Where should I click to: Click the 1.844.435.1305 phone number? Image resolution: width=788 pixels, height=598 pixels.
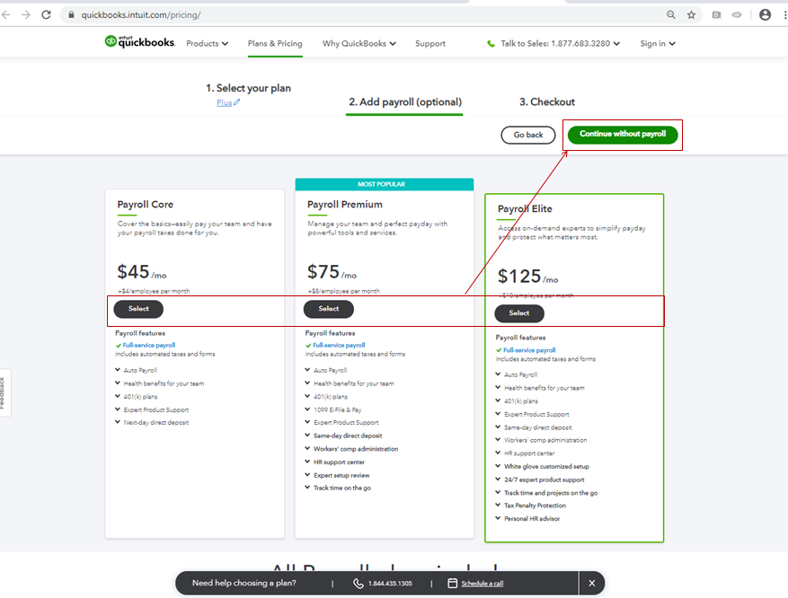point(390,584)
